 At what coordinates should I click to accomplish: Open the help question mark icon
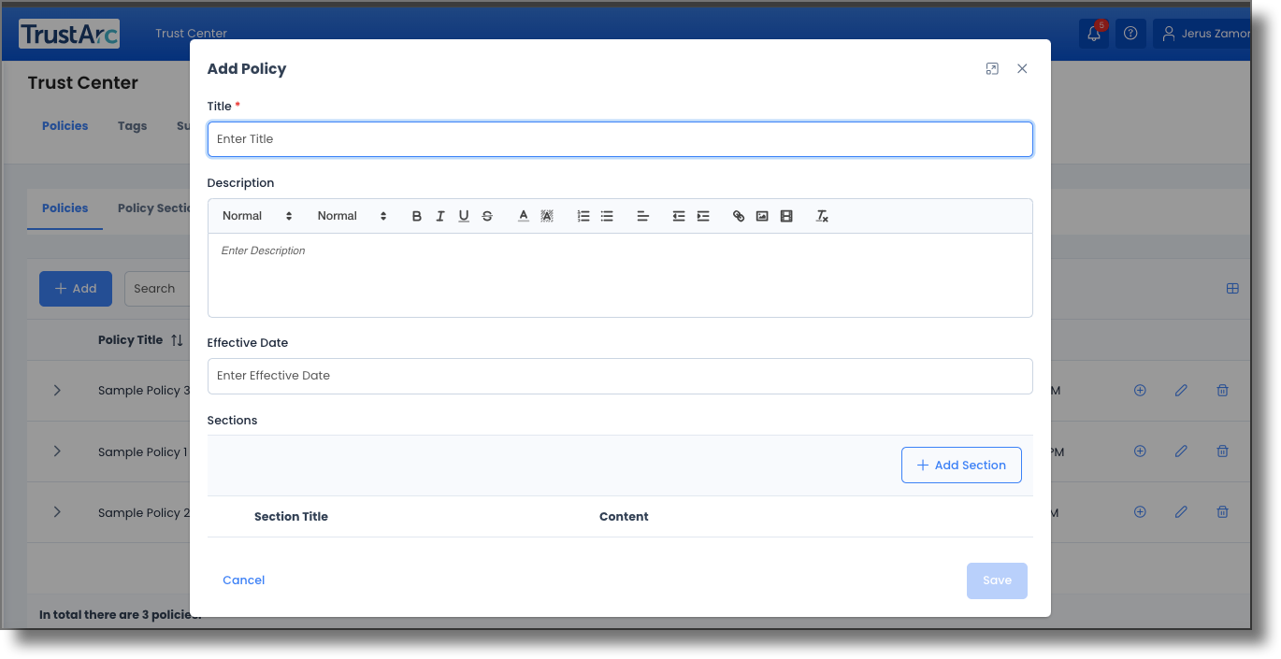click(1130, 32)
